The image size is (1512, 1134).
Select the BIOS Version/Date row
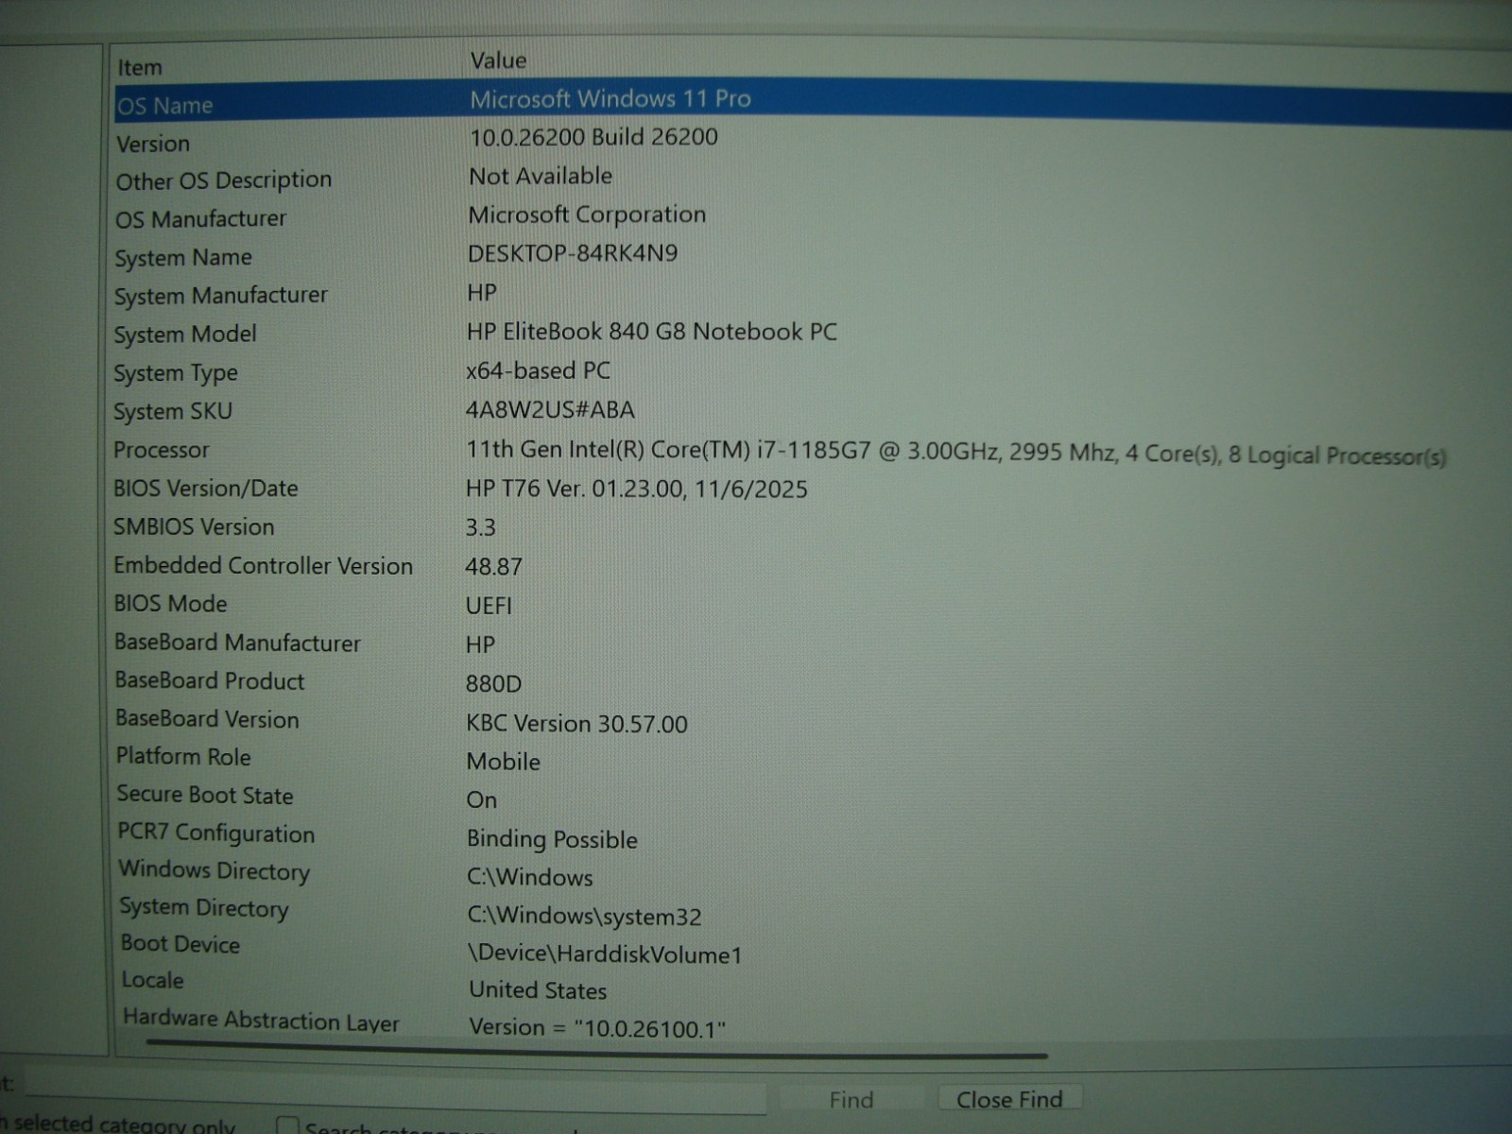click(811, 489)
